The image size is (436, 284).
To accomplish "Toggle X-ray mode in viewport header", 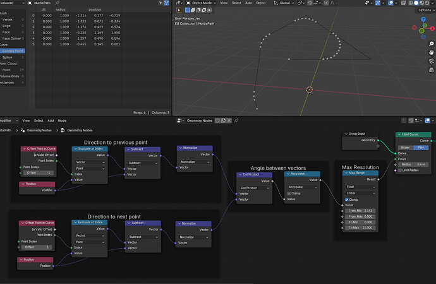I will [404, 3].
